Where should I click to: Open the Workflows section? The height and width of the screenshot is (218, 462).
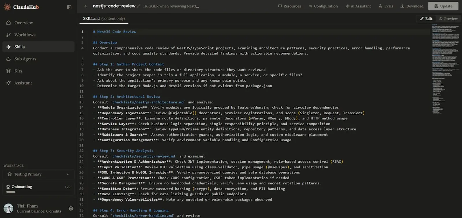click(38, 35)
